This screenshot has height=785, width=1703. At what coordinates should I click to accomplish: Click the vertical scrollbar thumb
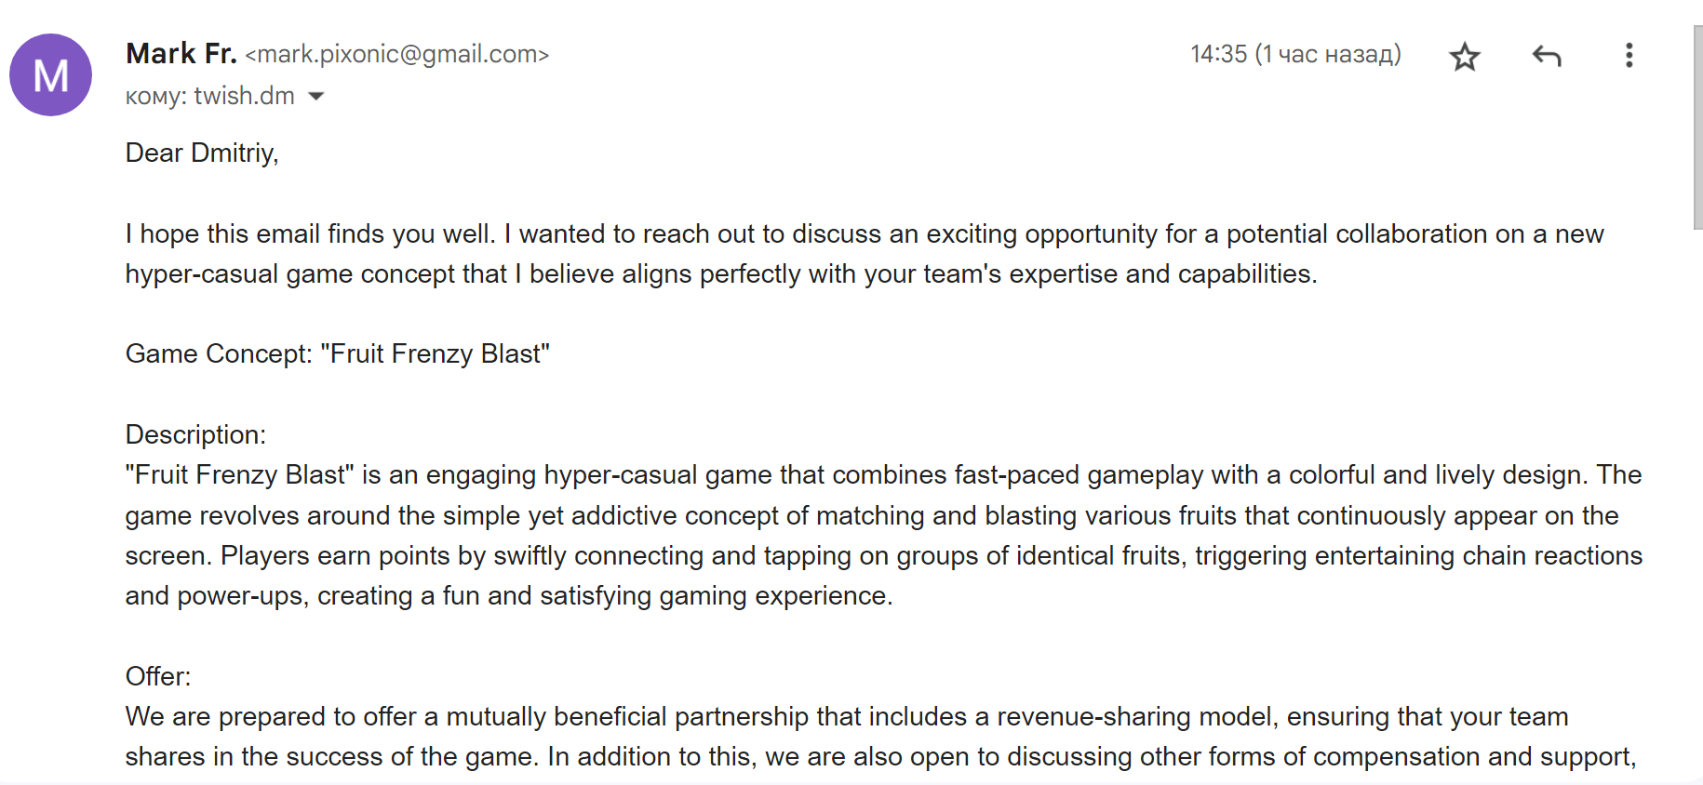(1696, 126)
